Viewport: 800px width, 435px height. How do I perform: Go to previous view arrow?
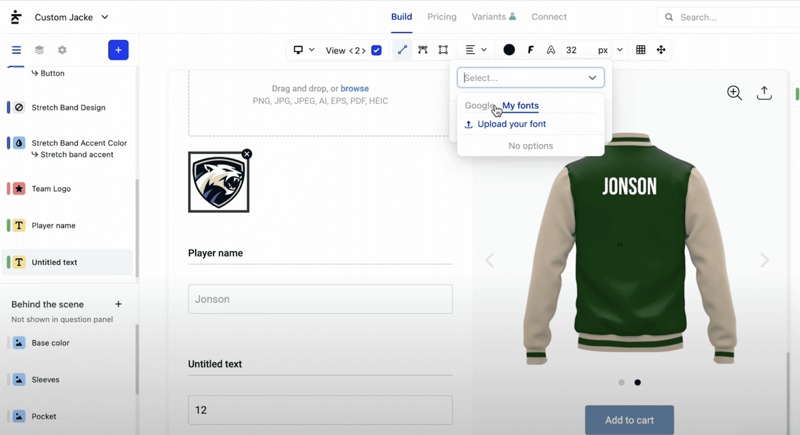(x=351, y=50)
